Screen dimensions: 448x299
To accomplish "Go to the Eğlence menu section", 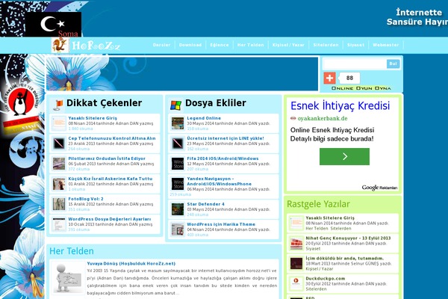I will coord(220,45).
